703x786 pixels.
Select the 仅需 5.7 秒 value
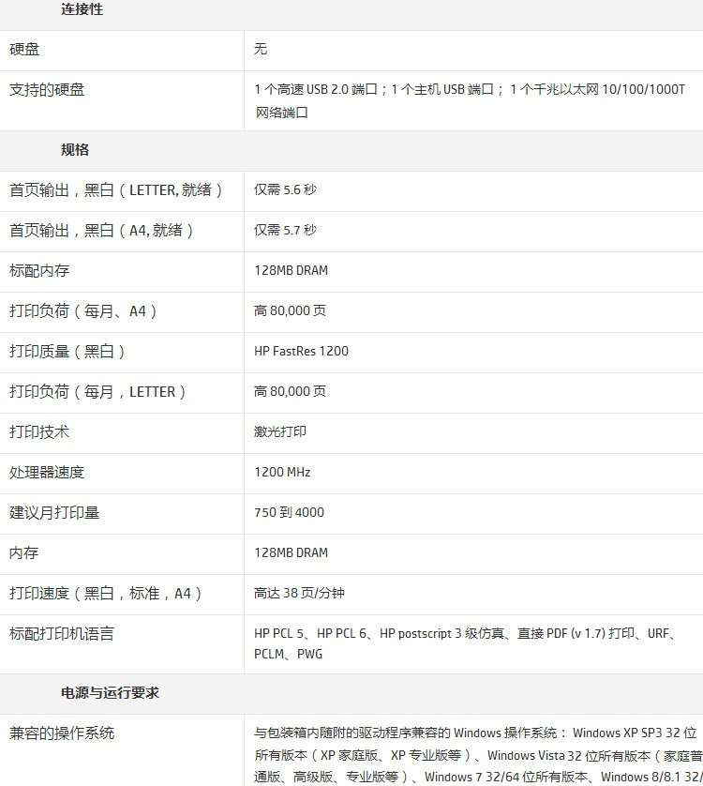click(285, 230)
